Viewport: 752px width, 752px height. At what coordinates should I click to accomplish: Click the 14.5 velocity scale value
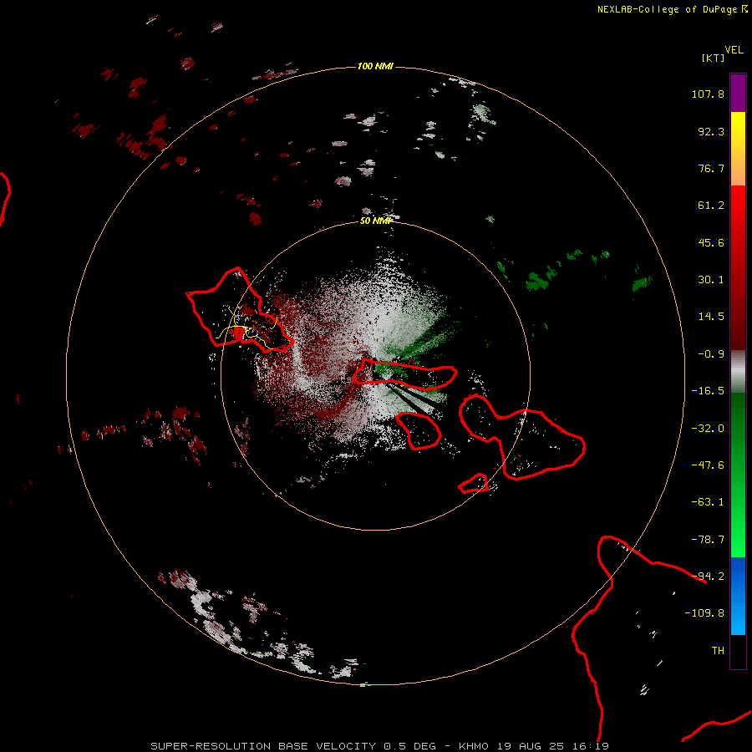[x=711, y=317]
